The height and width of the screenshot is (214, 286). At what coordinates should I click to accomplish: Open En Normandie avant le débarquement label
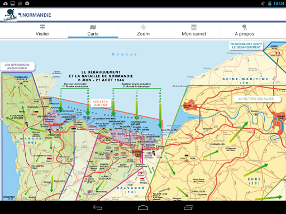point(246,46)
